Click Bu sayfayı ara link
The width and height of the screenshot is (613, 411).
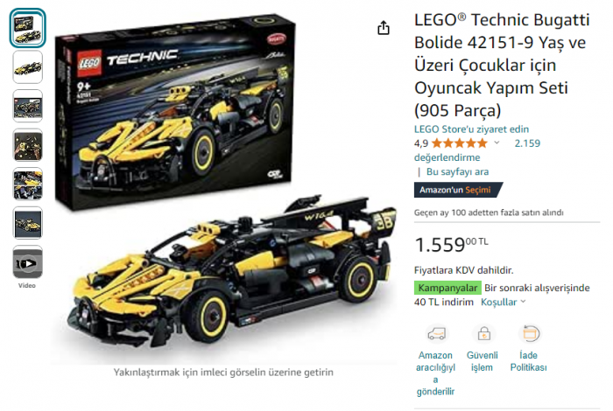point(457,171)
